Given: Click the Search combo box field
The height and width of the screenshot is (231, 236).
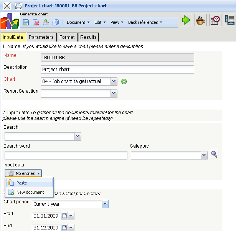Looking at the screenshot, I should click(40, 136).
